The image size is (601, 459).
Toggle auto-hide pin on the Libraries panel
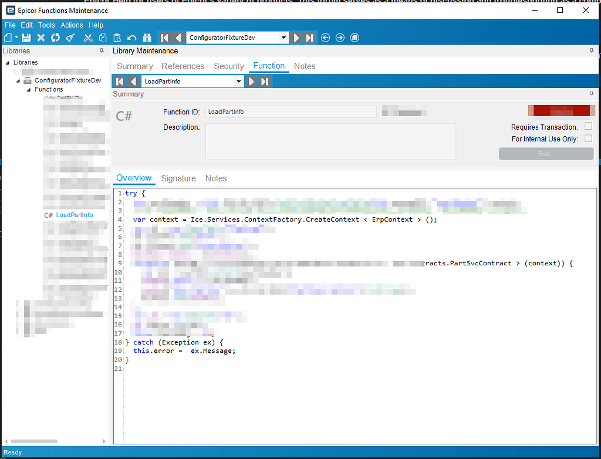click(102, 50)
